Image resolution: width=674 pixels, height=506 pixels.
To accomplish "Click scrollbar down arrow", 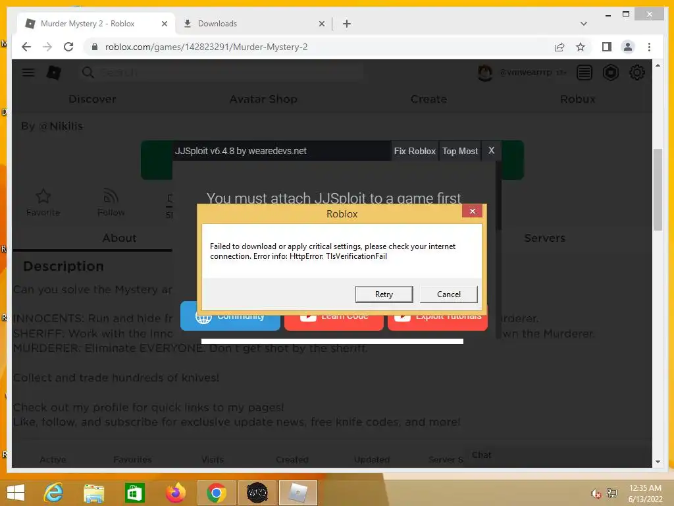I will coord(658,462).
